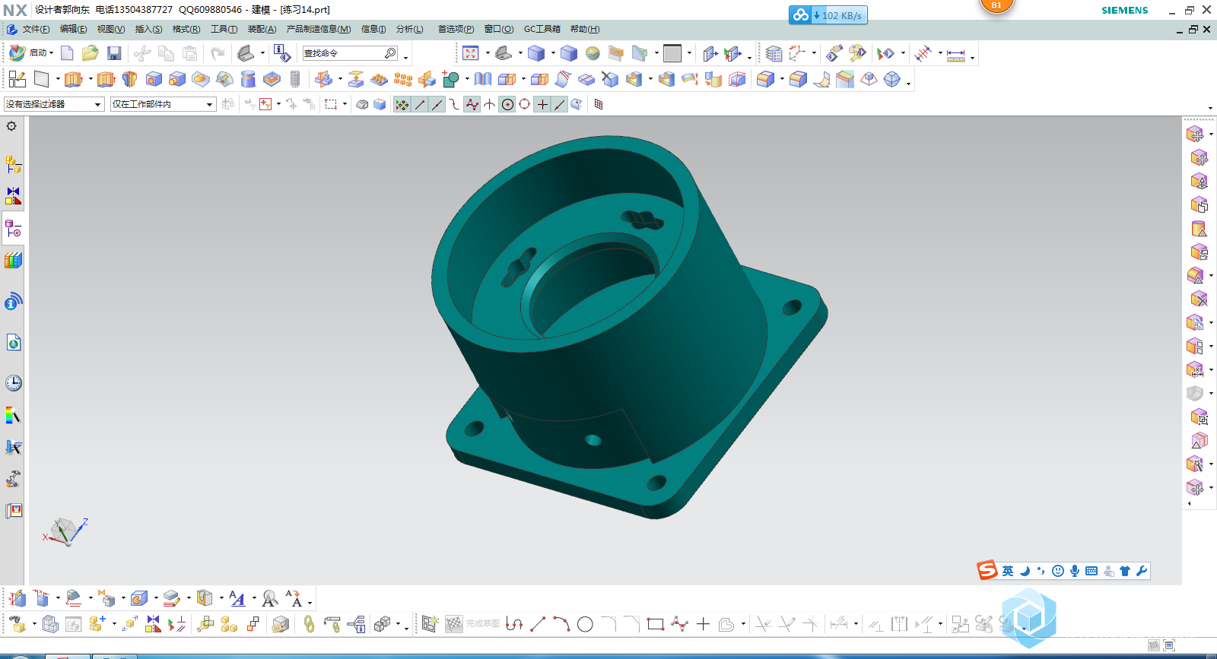Toggle Snap to Quadrant Point
The height and width of the screenshot is (659, 1217).
tap(525, 105)
